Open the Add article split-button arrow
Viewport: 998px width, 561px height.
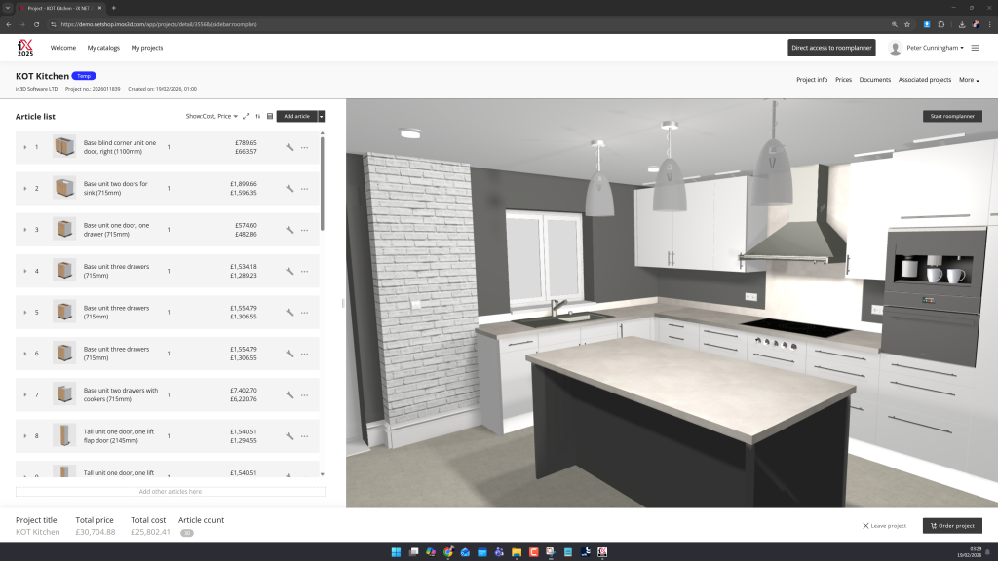321,116
